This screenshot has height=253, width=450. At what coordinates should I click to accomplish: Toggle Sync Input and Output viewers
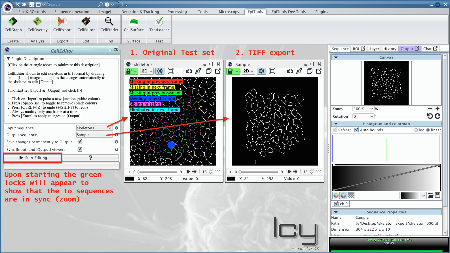tap(80, 149)
